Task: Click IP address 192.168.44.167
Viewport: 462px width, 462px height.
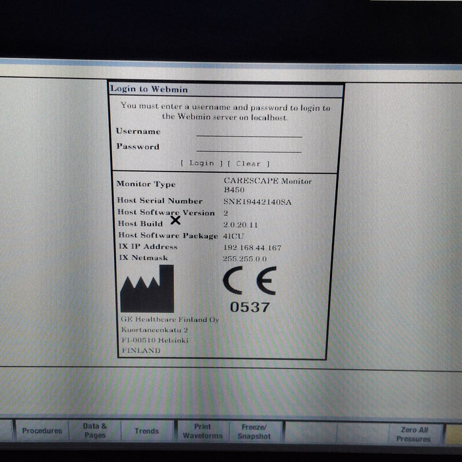Action: 253,247
